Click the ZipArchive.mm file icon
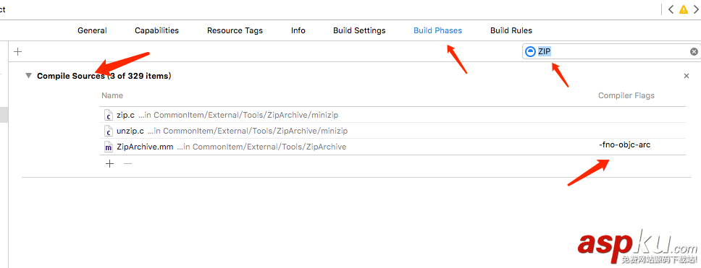The height and width of the screenshot is (268, 701). click(108, 147)
